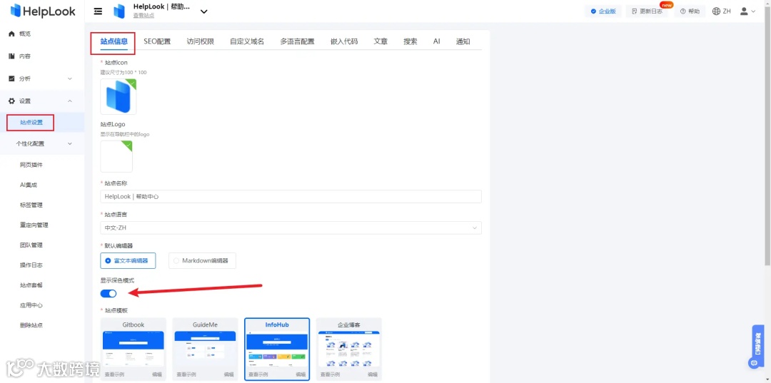Expand the 分析 sidebar section

click(69, 78)
